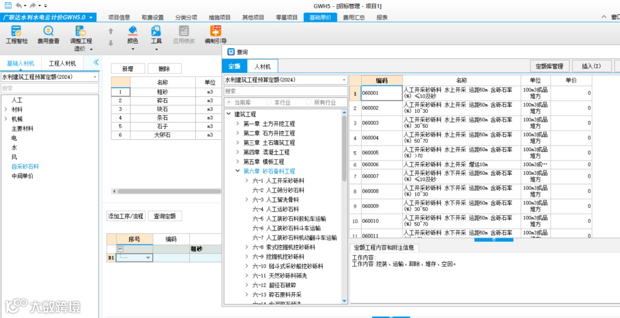Expand 第一章 土方开挖工程

click(x=237, y=124)
